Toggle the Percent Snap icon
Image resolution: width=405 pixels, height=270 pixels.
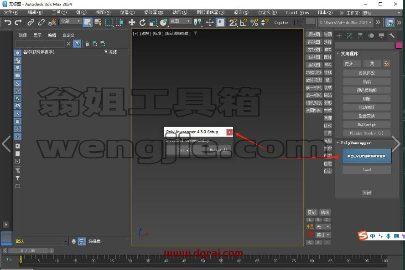(x=254, y=22)
